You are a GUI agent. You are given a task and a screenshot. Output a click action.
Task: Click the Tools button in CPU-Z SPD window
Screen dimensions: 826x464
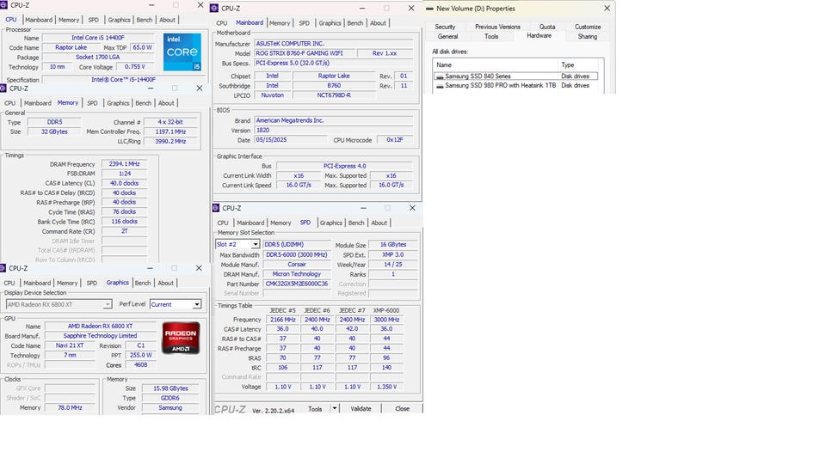pyautogui.click(x=315, y=408)
